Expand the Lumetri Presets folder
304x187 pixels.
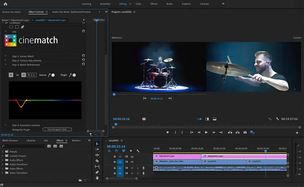tap(3, 156)
